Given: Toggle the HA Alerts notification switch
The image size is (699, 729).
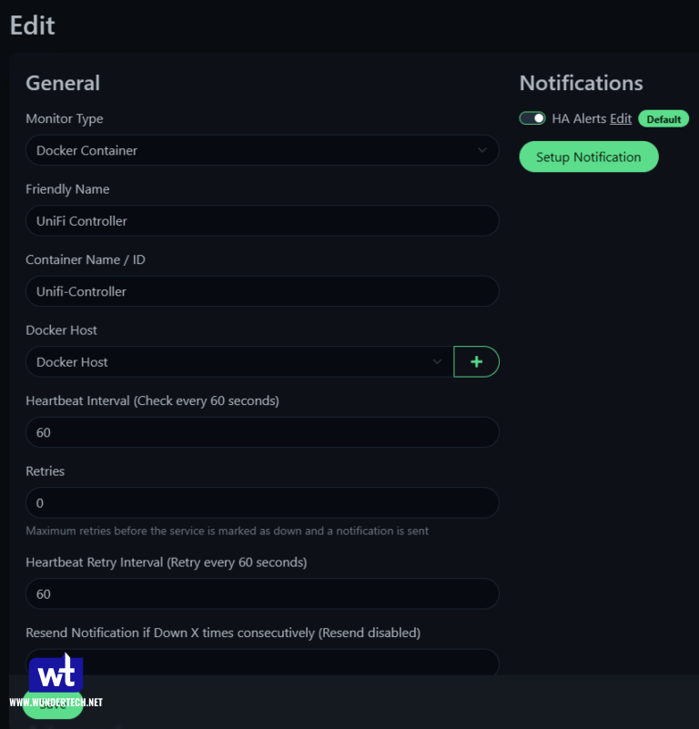Looking at the screenshot, I should point(532,118).
